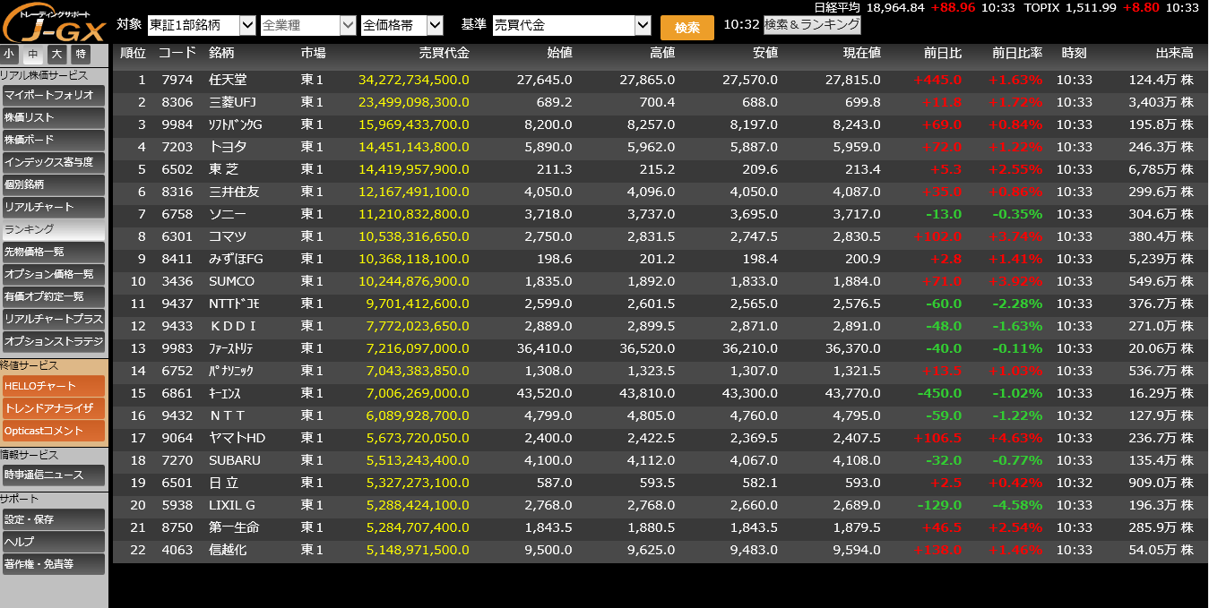1209x608 pixels.
Task: Click stock name ＫＤＤＩ
Action: pyautogui.click(x=233, y=326)
